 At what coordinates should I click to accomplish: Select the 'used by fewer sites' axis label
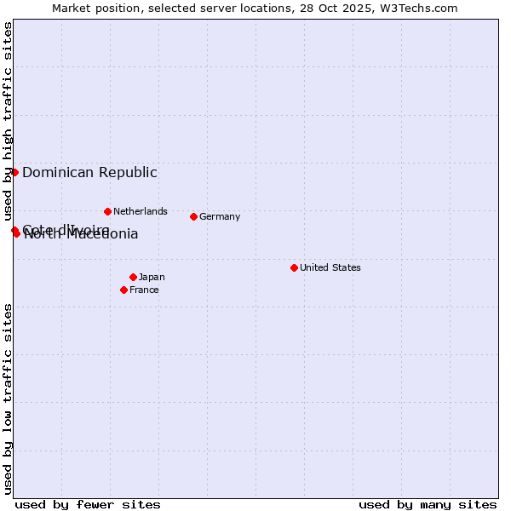point(88,504)
